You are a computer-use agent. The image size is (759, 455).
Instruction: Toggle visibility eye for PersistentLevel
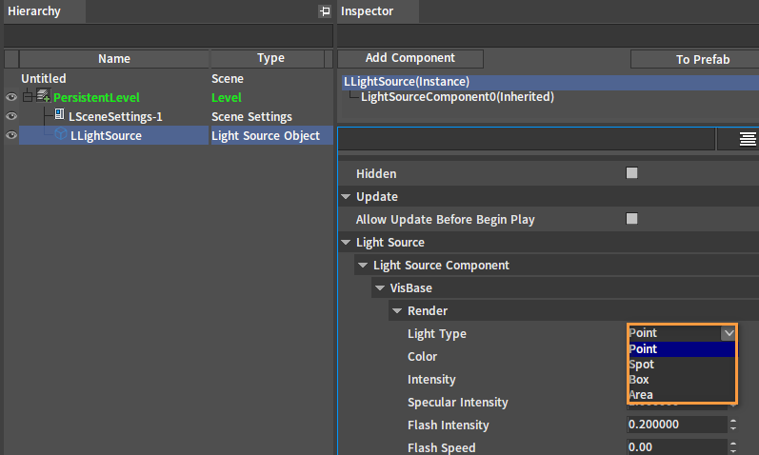[11, 97]
